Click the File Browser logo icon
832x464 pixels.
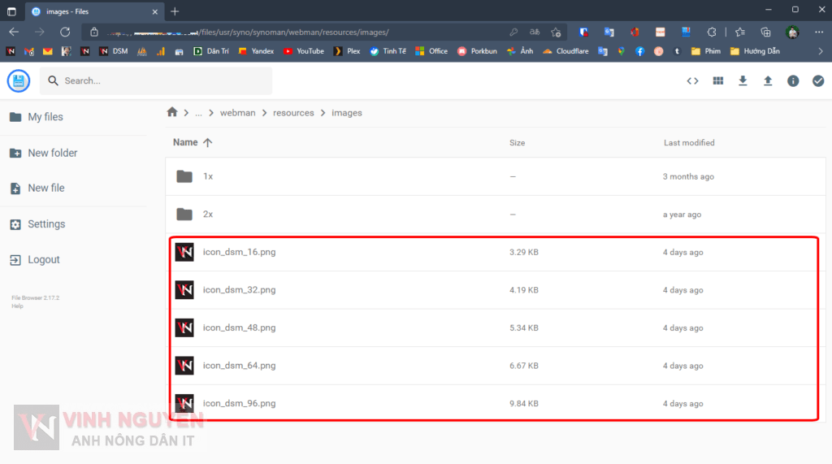click(x=19, y=81)
